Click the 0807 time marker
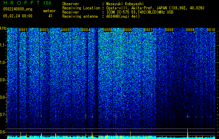 coord(148,30)
